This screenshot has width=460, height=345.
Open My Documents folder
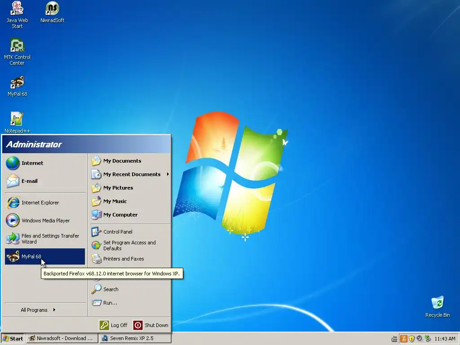pyautogui.click(x=130, y=161)
